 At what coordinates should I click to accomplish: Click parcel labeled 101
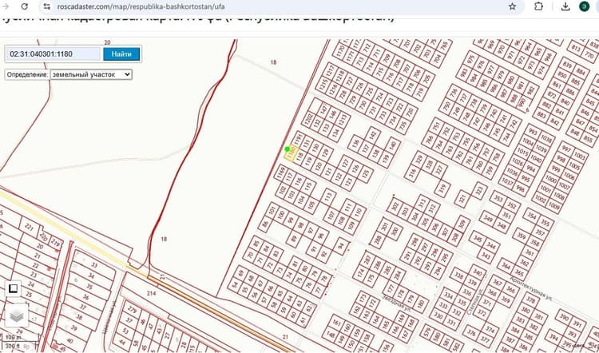click(x=272, y=210)
